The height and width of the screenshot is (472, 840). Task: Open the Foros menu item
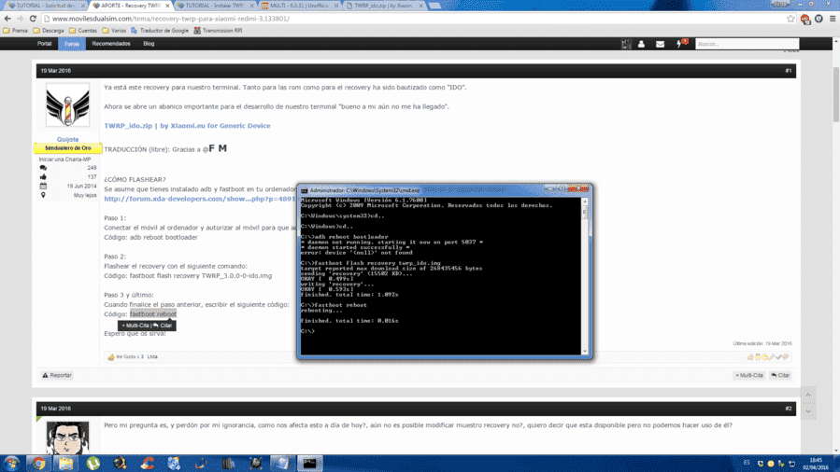click(x=72, y=44)
